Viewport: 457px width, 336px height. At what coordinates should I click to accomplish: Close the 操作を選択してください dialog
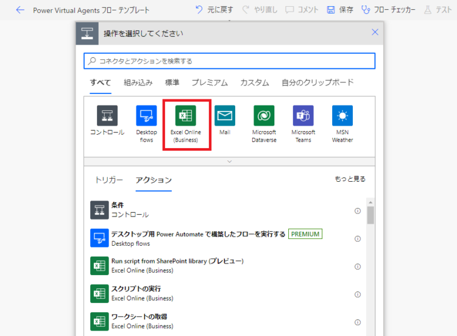(x=375, y=32)
